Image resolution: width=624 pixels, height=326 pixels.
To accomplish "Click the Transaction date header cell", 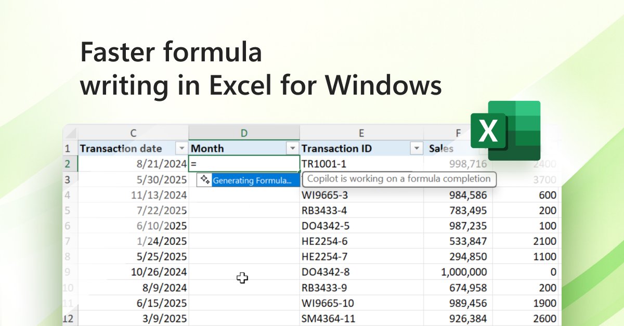I will click(133, 149).
